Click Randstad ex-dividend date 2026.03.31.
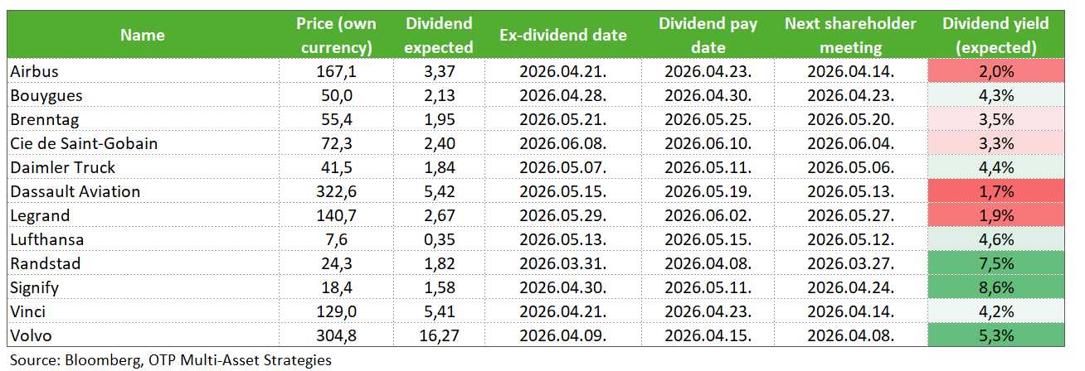 click(x=562, y=264)
